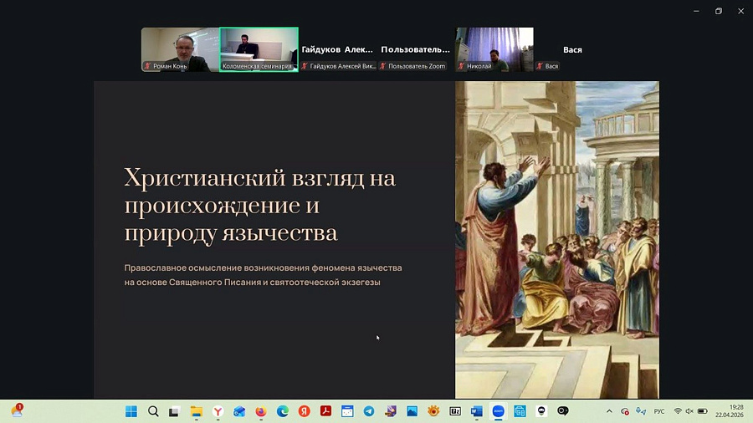
Task: Select the Коломенская семинария video thumbnail
Action: click(x=259, y=49)
